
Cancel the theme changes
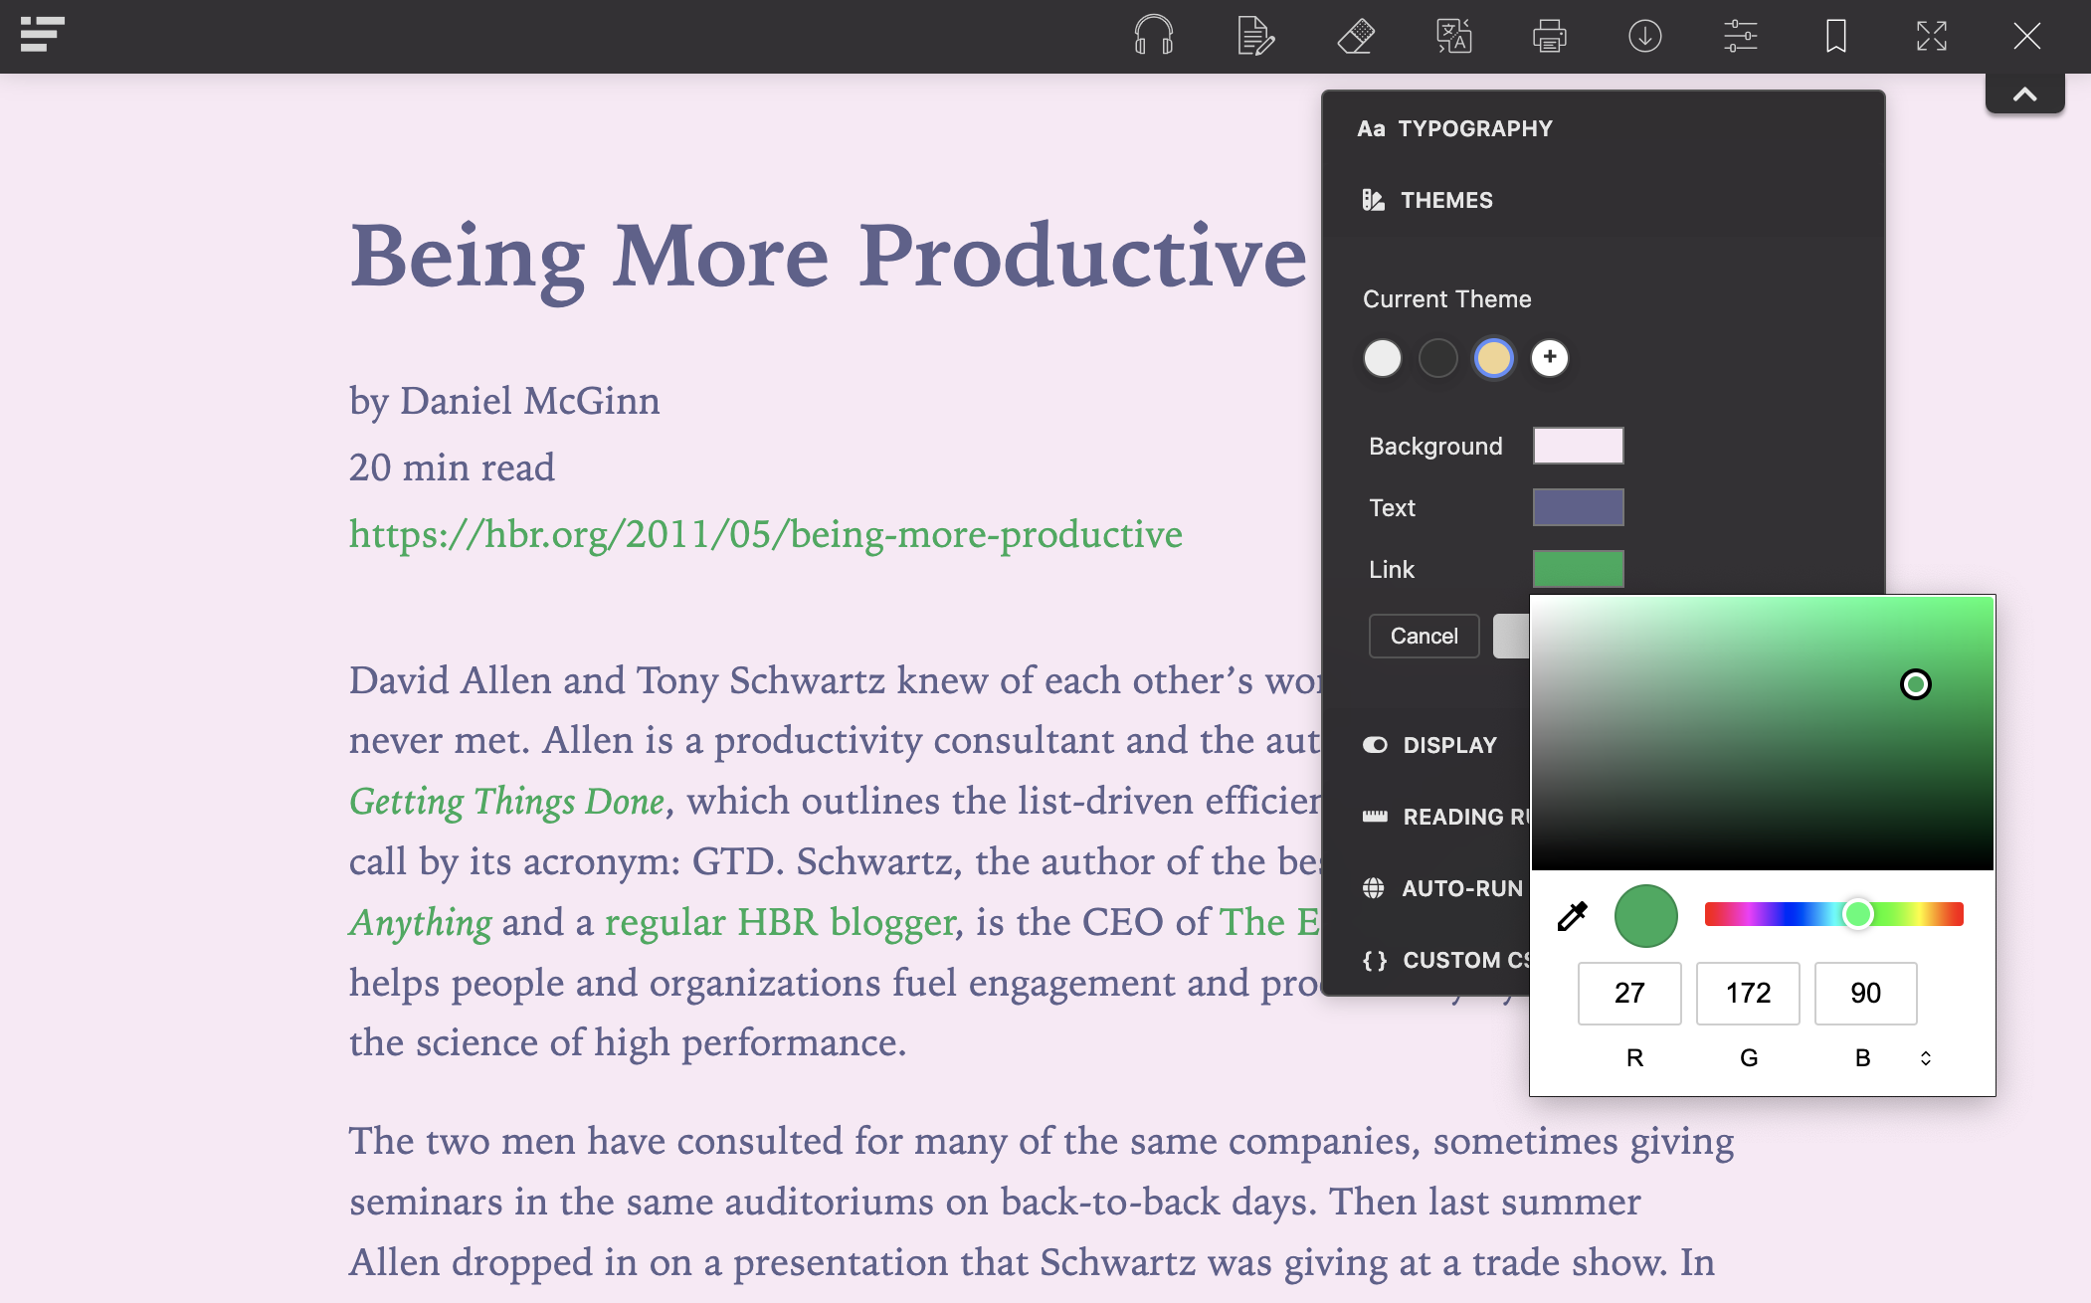point(1424,637)
